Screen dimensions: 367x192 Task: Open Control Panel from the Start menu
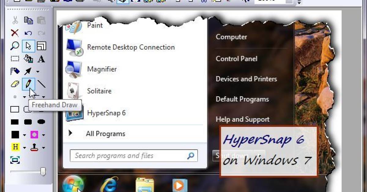coord(236,59)
